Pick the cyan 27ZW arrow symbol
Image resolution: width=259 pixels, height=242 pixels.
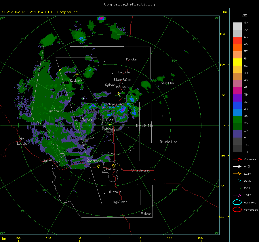237,181
